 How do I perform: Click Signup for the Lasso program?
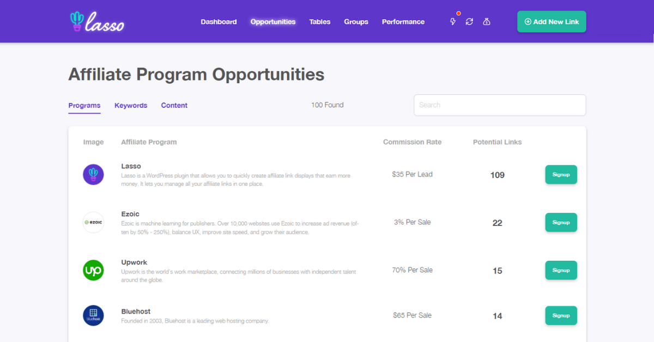(x=561, y=175)
